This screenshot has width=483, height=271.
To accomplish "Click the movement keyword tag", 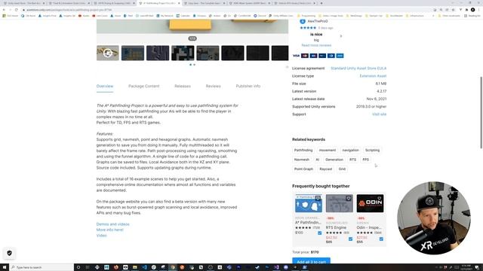I will (327, 151).
